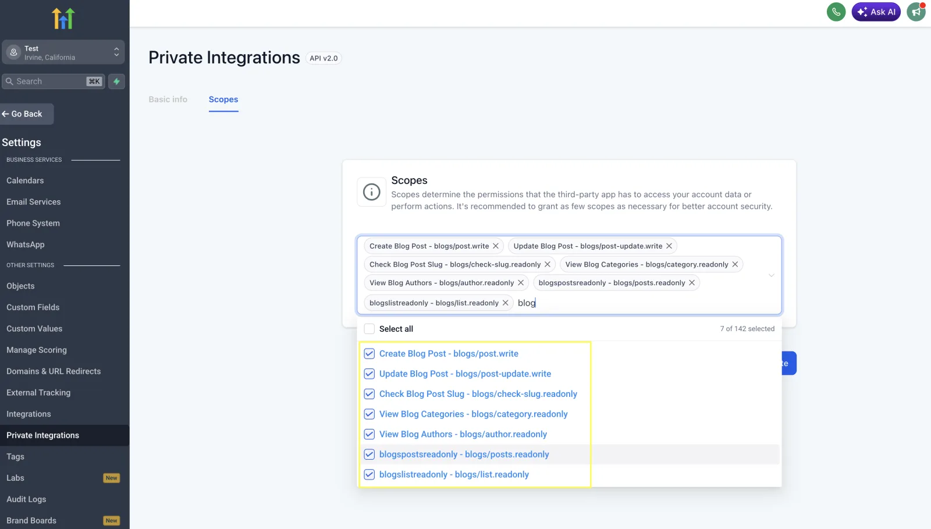Click the Ask AI button
Viewport: 931px width, 529px height.
[x=876, y=12]
